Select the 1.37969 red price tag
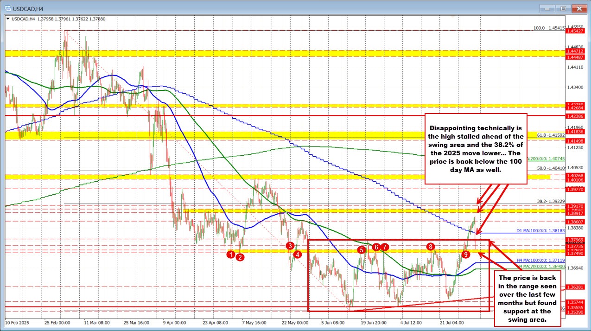 tap(576, 239)
